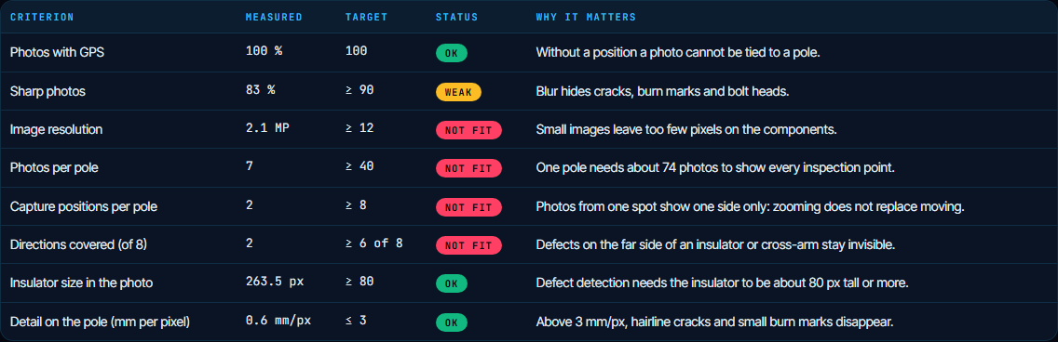Viewport: 1058px width, 342px height.
Task: Click 'Defects on the far side of an insulator' text
Action: pyautogui.click(x=716, y=245)
